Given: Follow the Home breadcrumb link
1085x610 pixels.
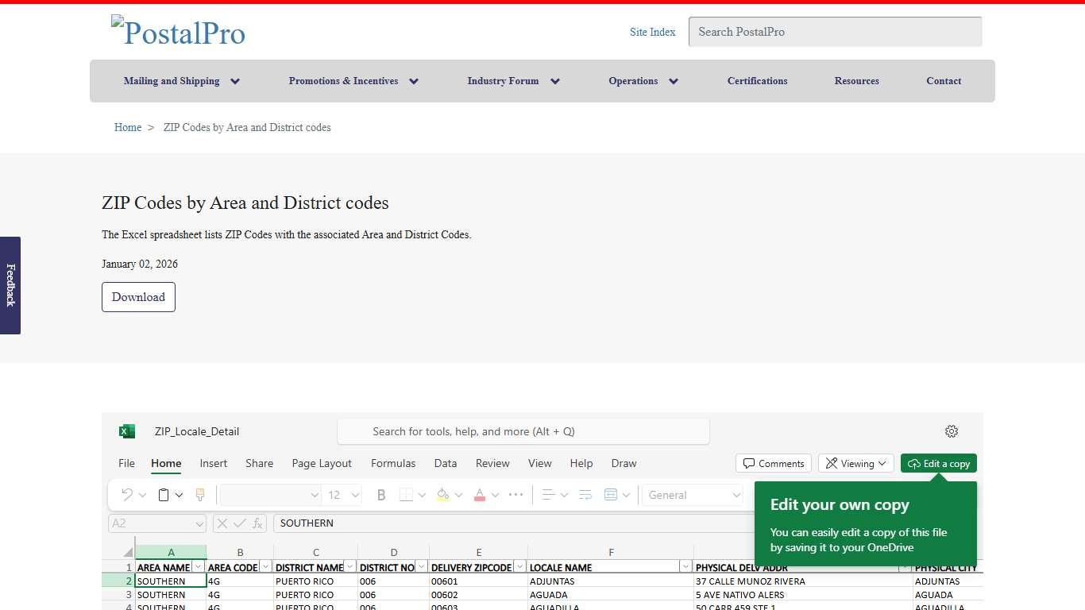Looking at the screenshot, I should 128,127.
